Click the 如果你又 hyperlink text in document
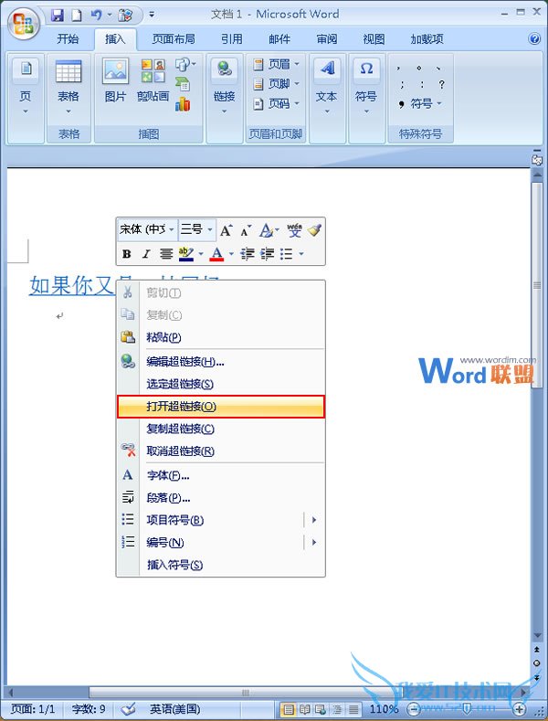The height and width of the screenshot is (721, 548). pos(72,285)
